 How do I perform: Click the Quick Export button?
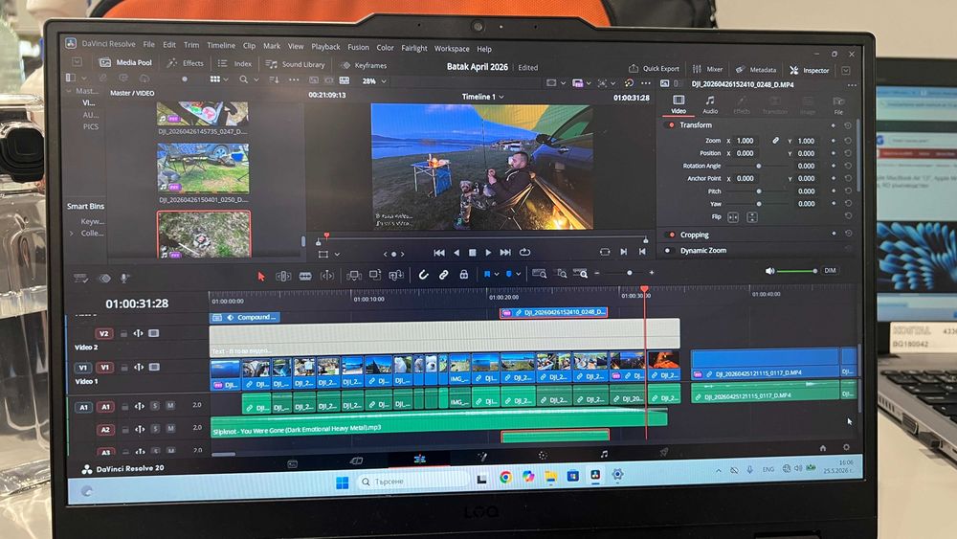[x=654, y=68]
